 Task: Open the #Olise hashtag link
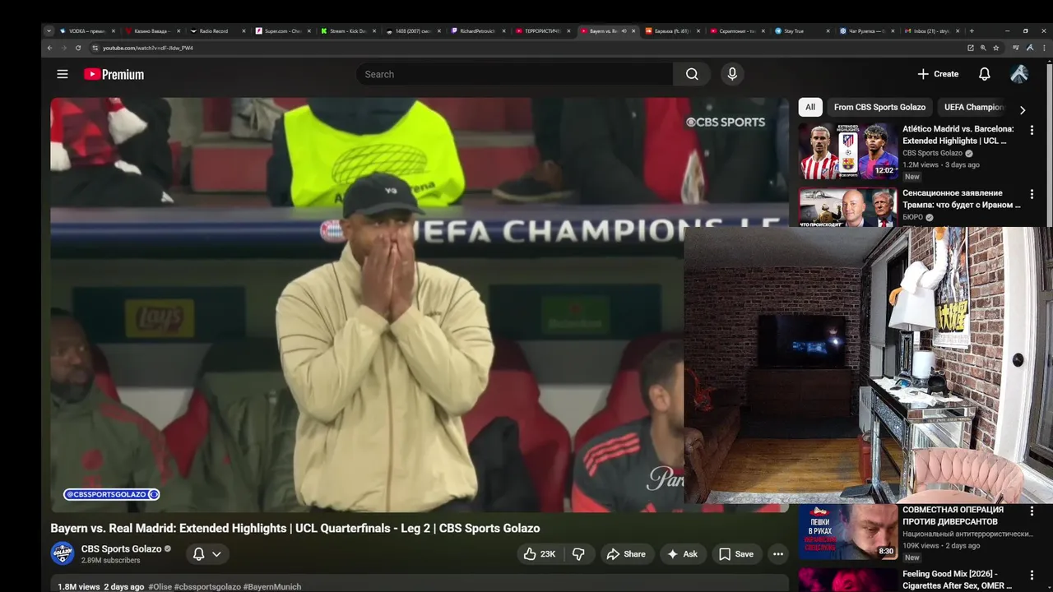click(x=160, y=587)
